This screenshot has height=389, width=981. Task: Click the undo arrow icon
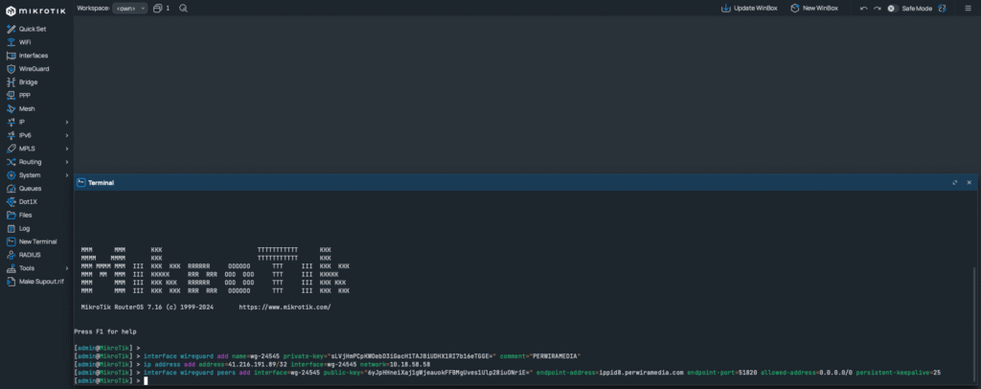863,8
